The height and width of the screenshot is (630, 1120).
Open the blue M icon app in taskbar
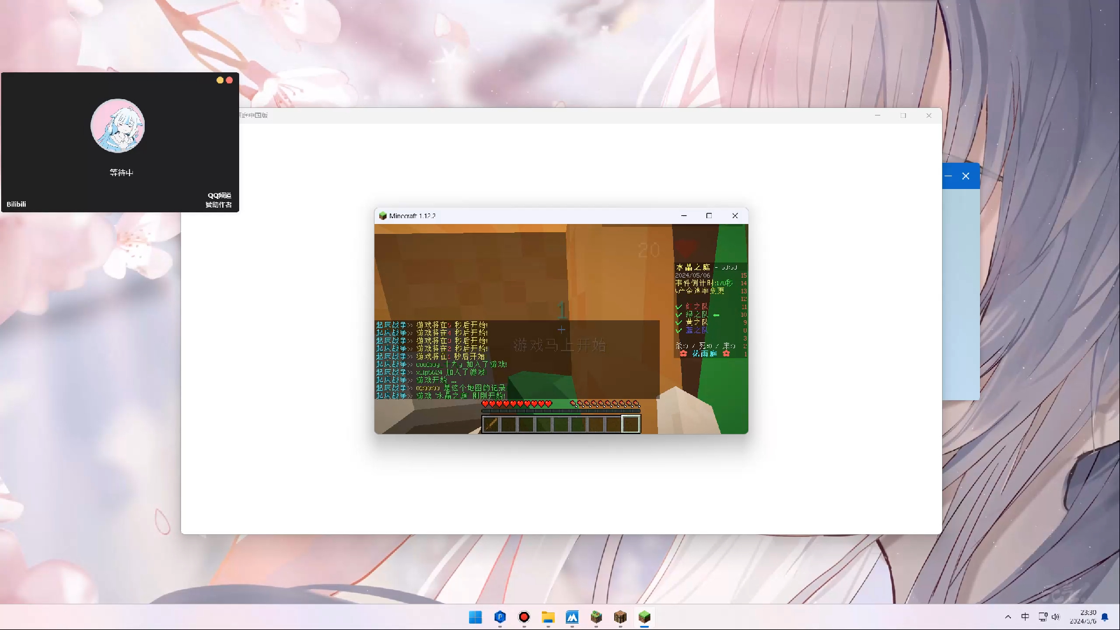(x=572, y=617)
